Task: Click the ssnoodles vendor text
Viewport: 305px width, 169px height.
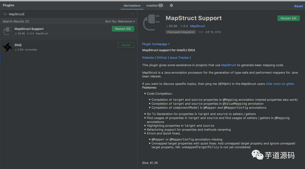Action: click(31, 50)
